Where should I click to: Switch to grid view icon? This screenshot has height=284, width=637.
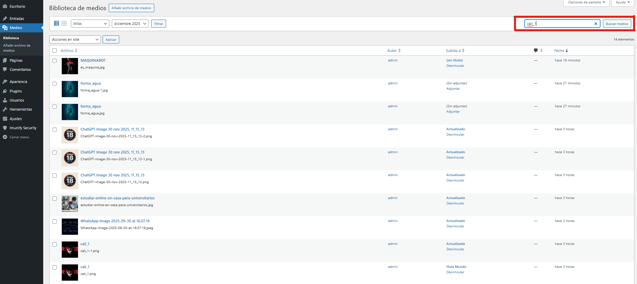point(64,24)
